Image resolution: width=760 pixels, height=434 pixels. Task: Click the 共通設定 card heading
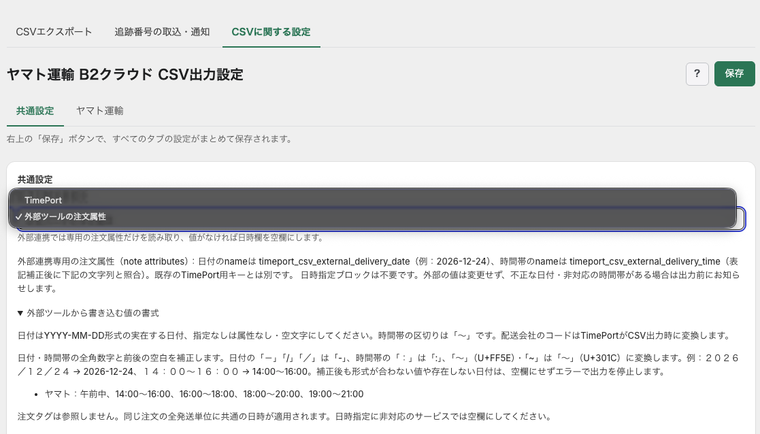click(35, 180)
